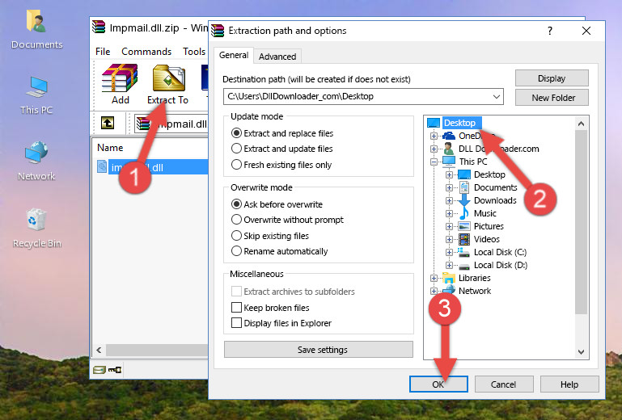
Task: Expand the Local Disk (C:) tree node
Action: pyautogui.click(x=449, y=252)
